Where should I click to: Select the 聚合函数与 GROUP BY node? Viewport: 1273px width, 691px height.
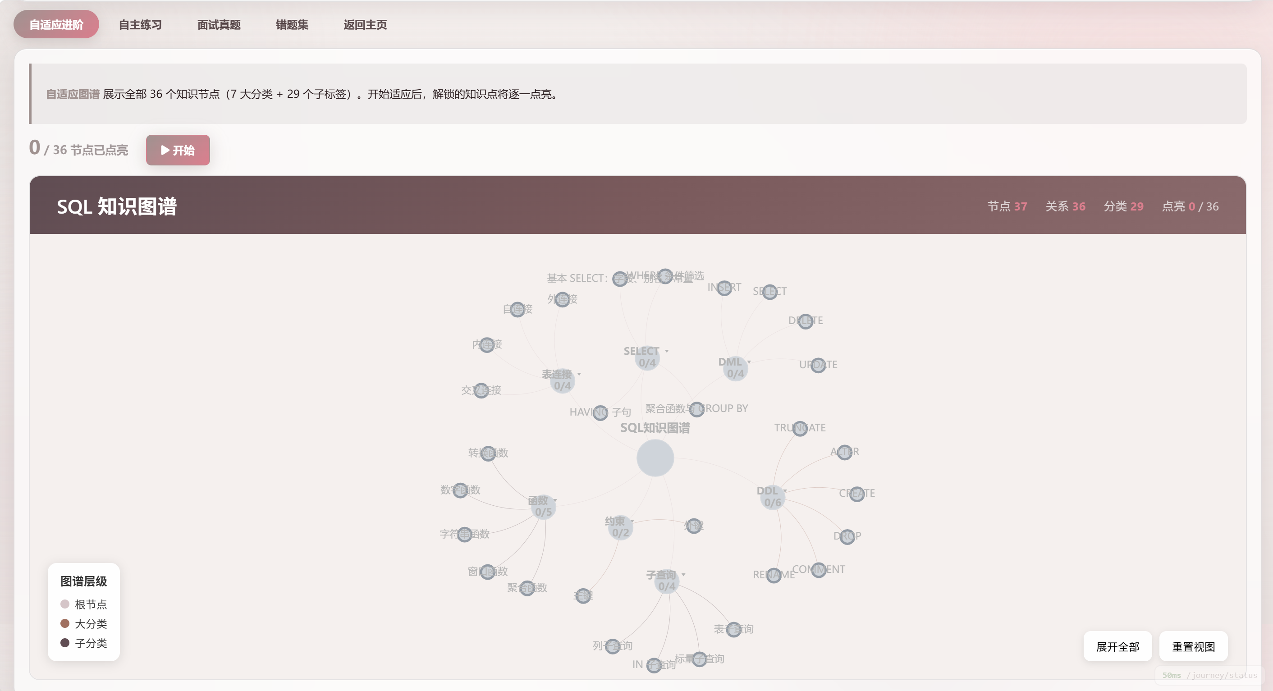(x=696, y=409)
